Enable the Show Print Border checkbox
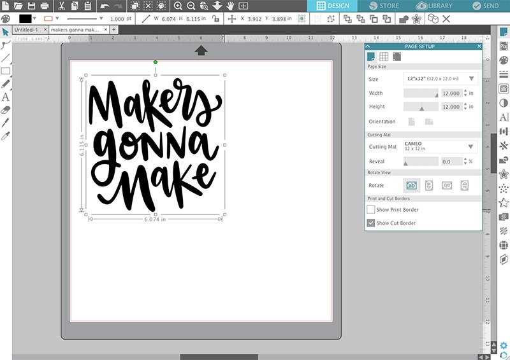Image resolution: width=510 pixels, height=360 pixels. 371,209
